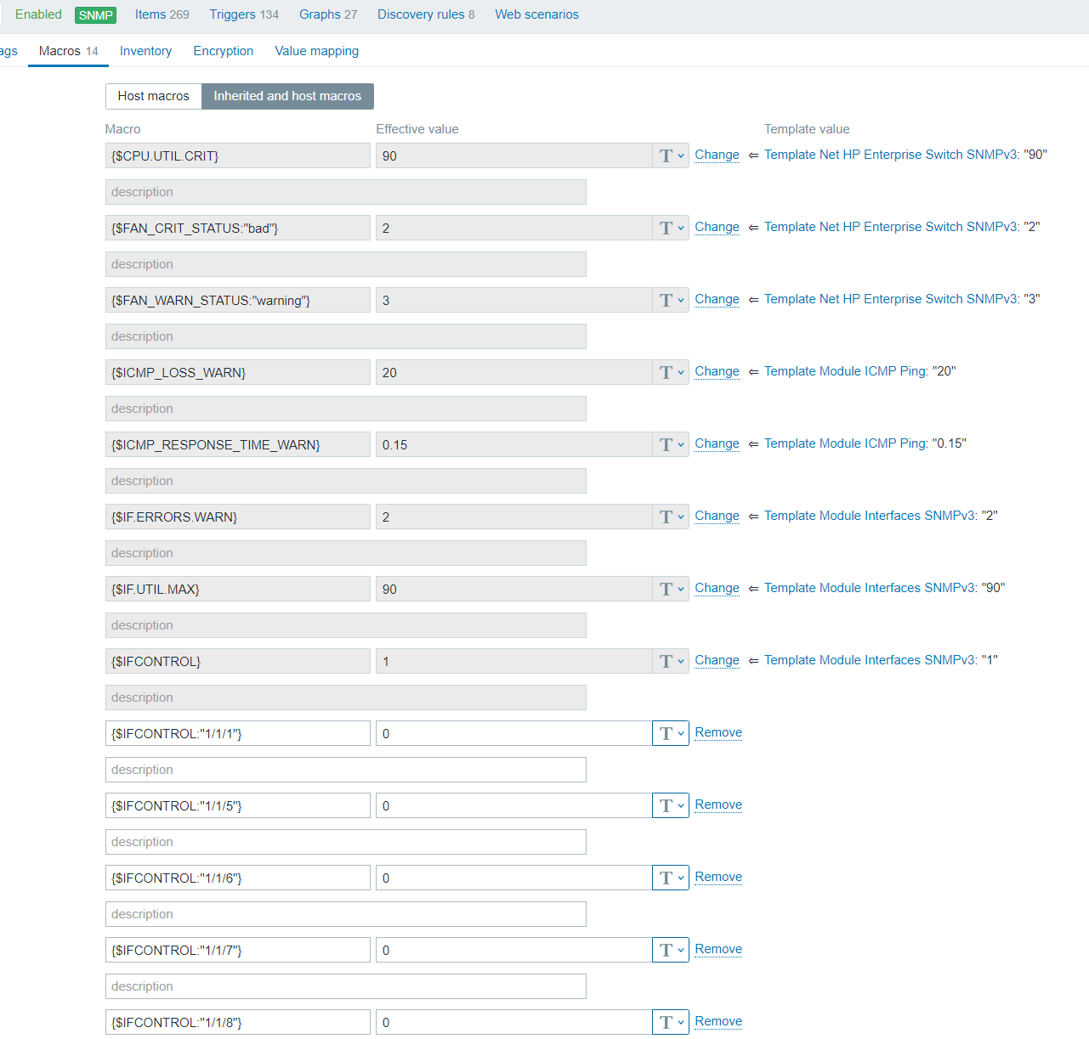
Task: Click Change for {$FAN_WARN_STATUS:"warning"} macro
Action: (717, 299)
